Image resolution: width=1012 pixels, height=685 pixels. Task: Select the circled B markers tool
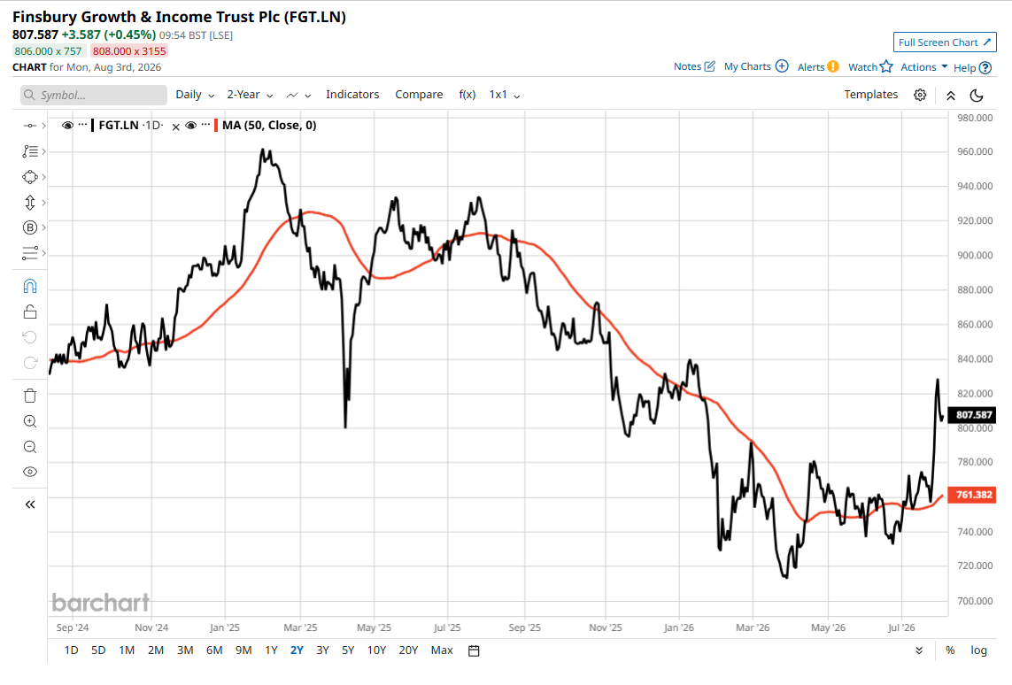[x=30, y=227]
